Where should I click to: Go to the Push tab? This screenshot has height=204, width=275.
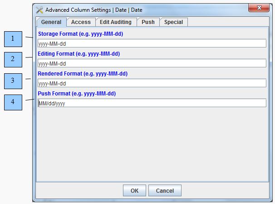point(148,22)
